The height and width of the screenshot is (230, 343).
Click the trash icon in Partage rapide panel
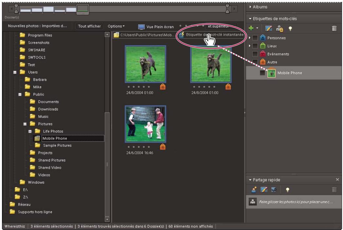point(334,190)
